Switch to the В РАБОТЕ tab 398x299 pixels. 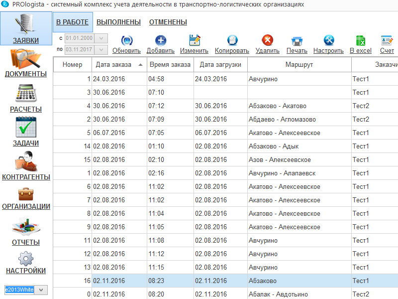72,22
